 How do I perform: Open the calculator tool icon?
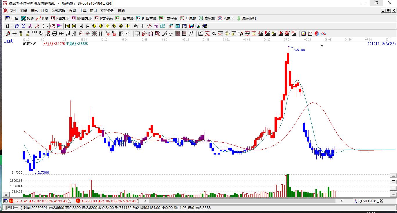coord(178,26)
